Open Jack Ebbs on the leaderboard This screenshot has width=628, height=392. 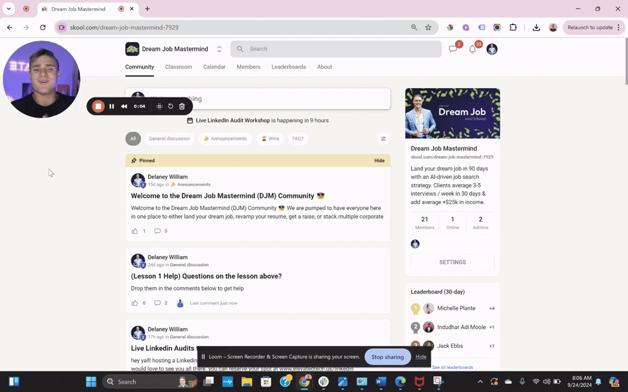450,345
